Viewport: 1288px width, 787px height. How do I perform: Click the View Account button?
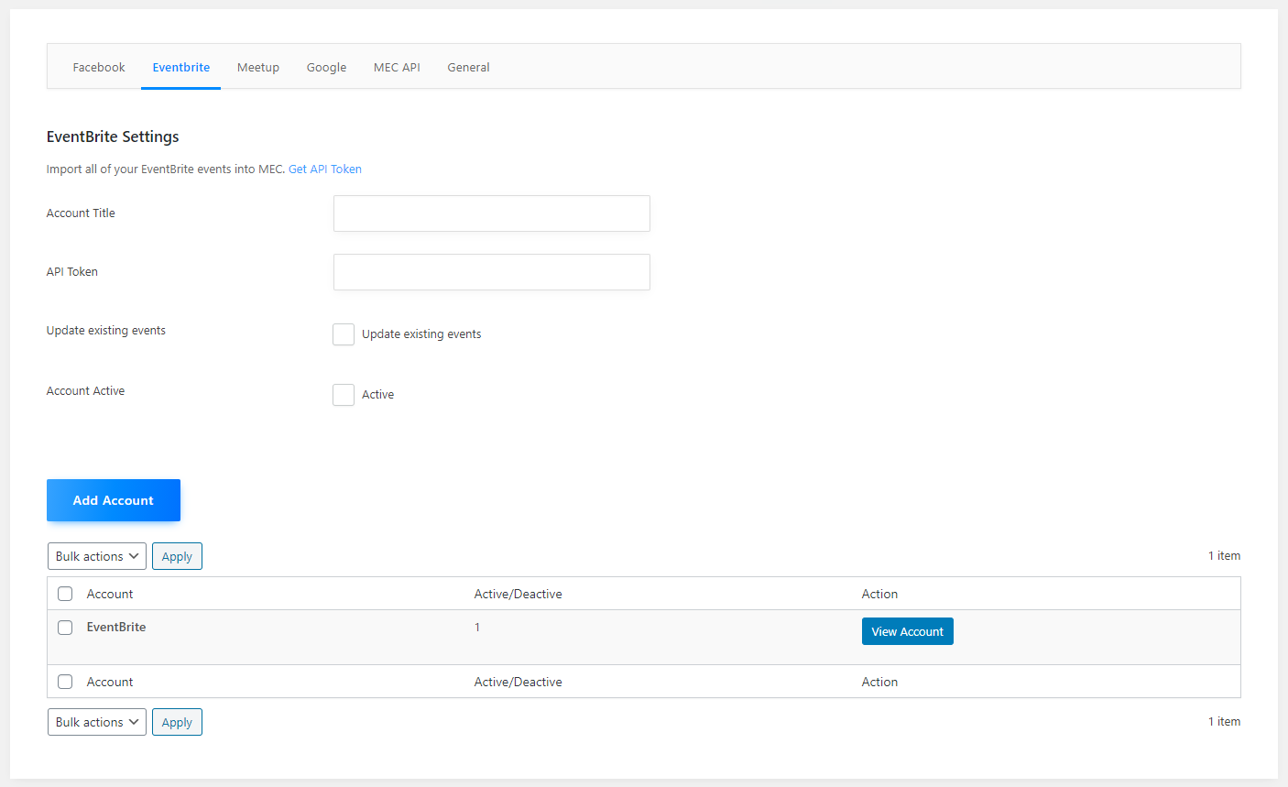coord(908,631)
